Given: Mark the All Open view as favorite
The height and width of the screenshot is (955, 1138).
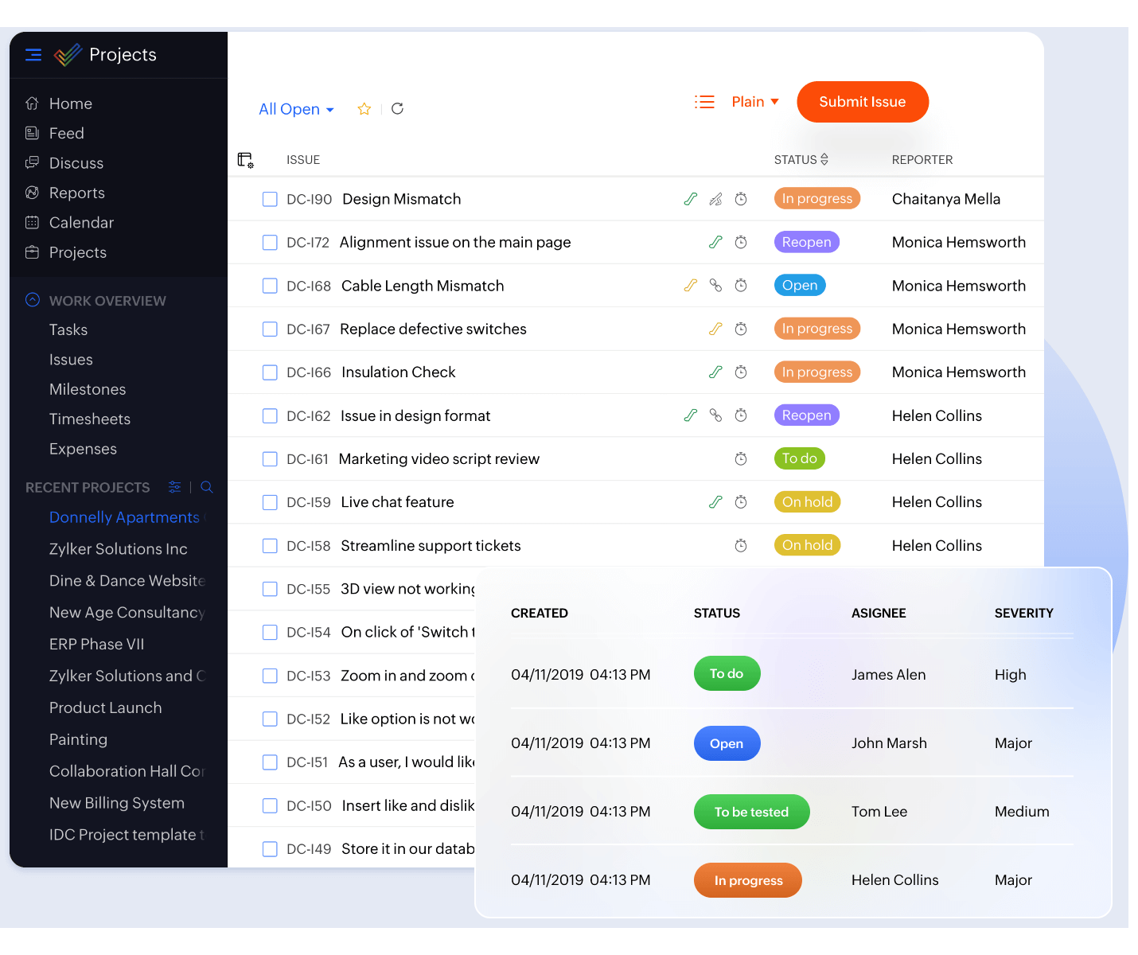Looking at the screenshot, I should pyautogui.click(x=364, y=109).
